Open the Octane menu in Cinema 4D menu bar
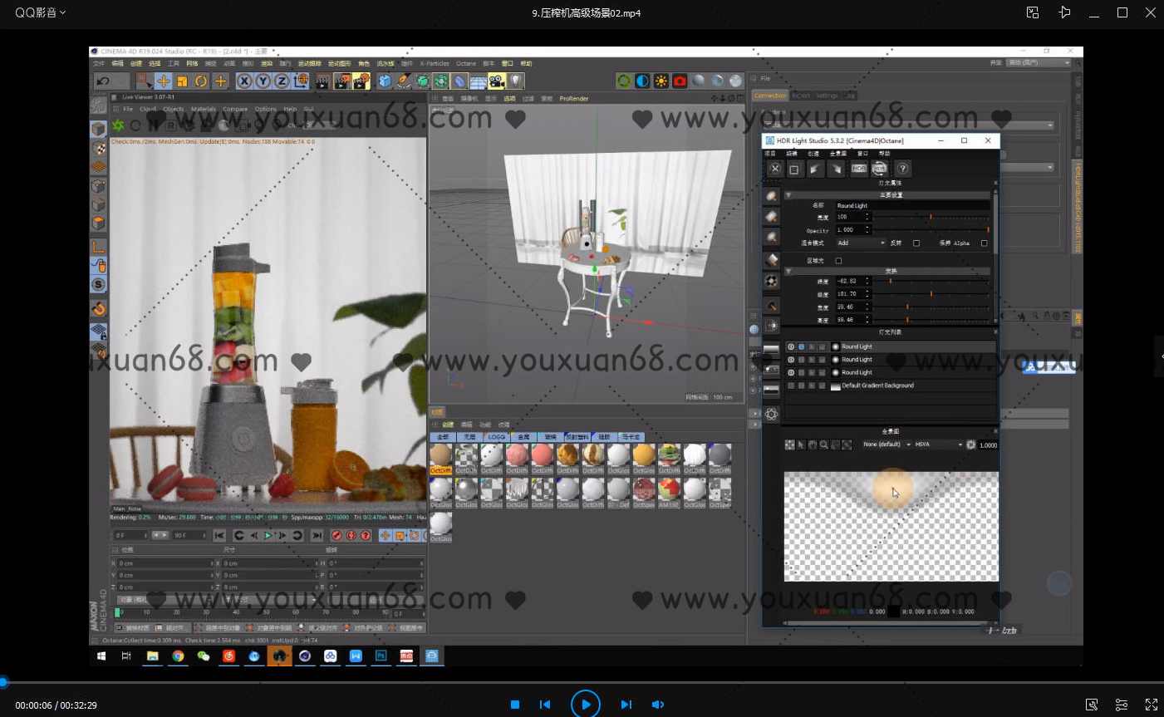 coord(465,63)
